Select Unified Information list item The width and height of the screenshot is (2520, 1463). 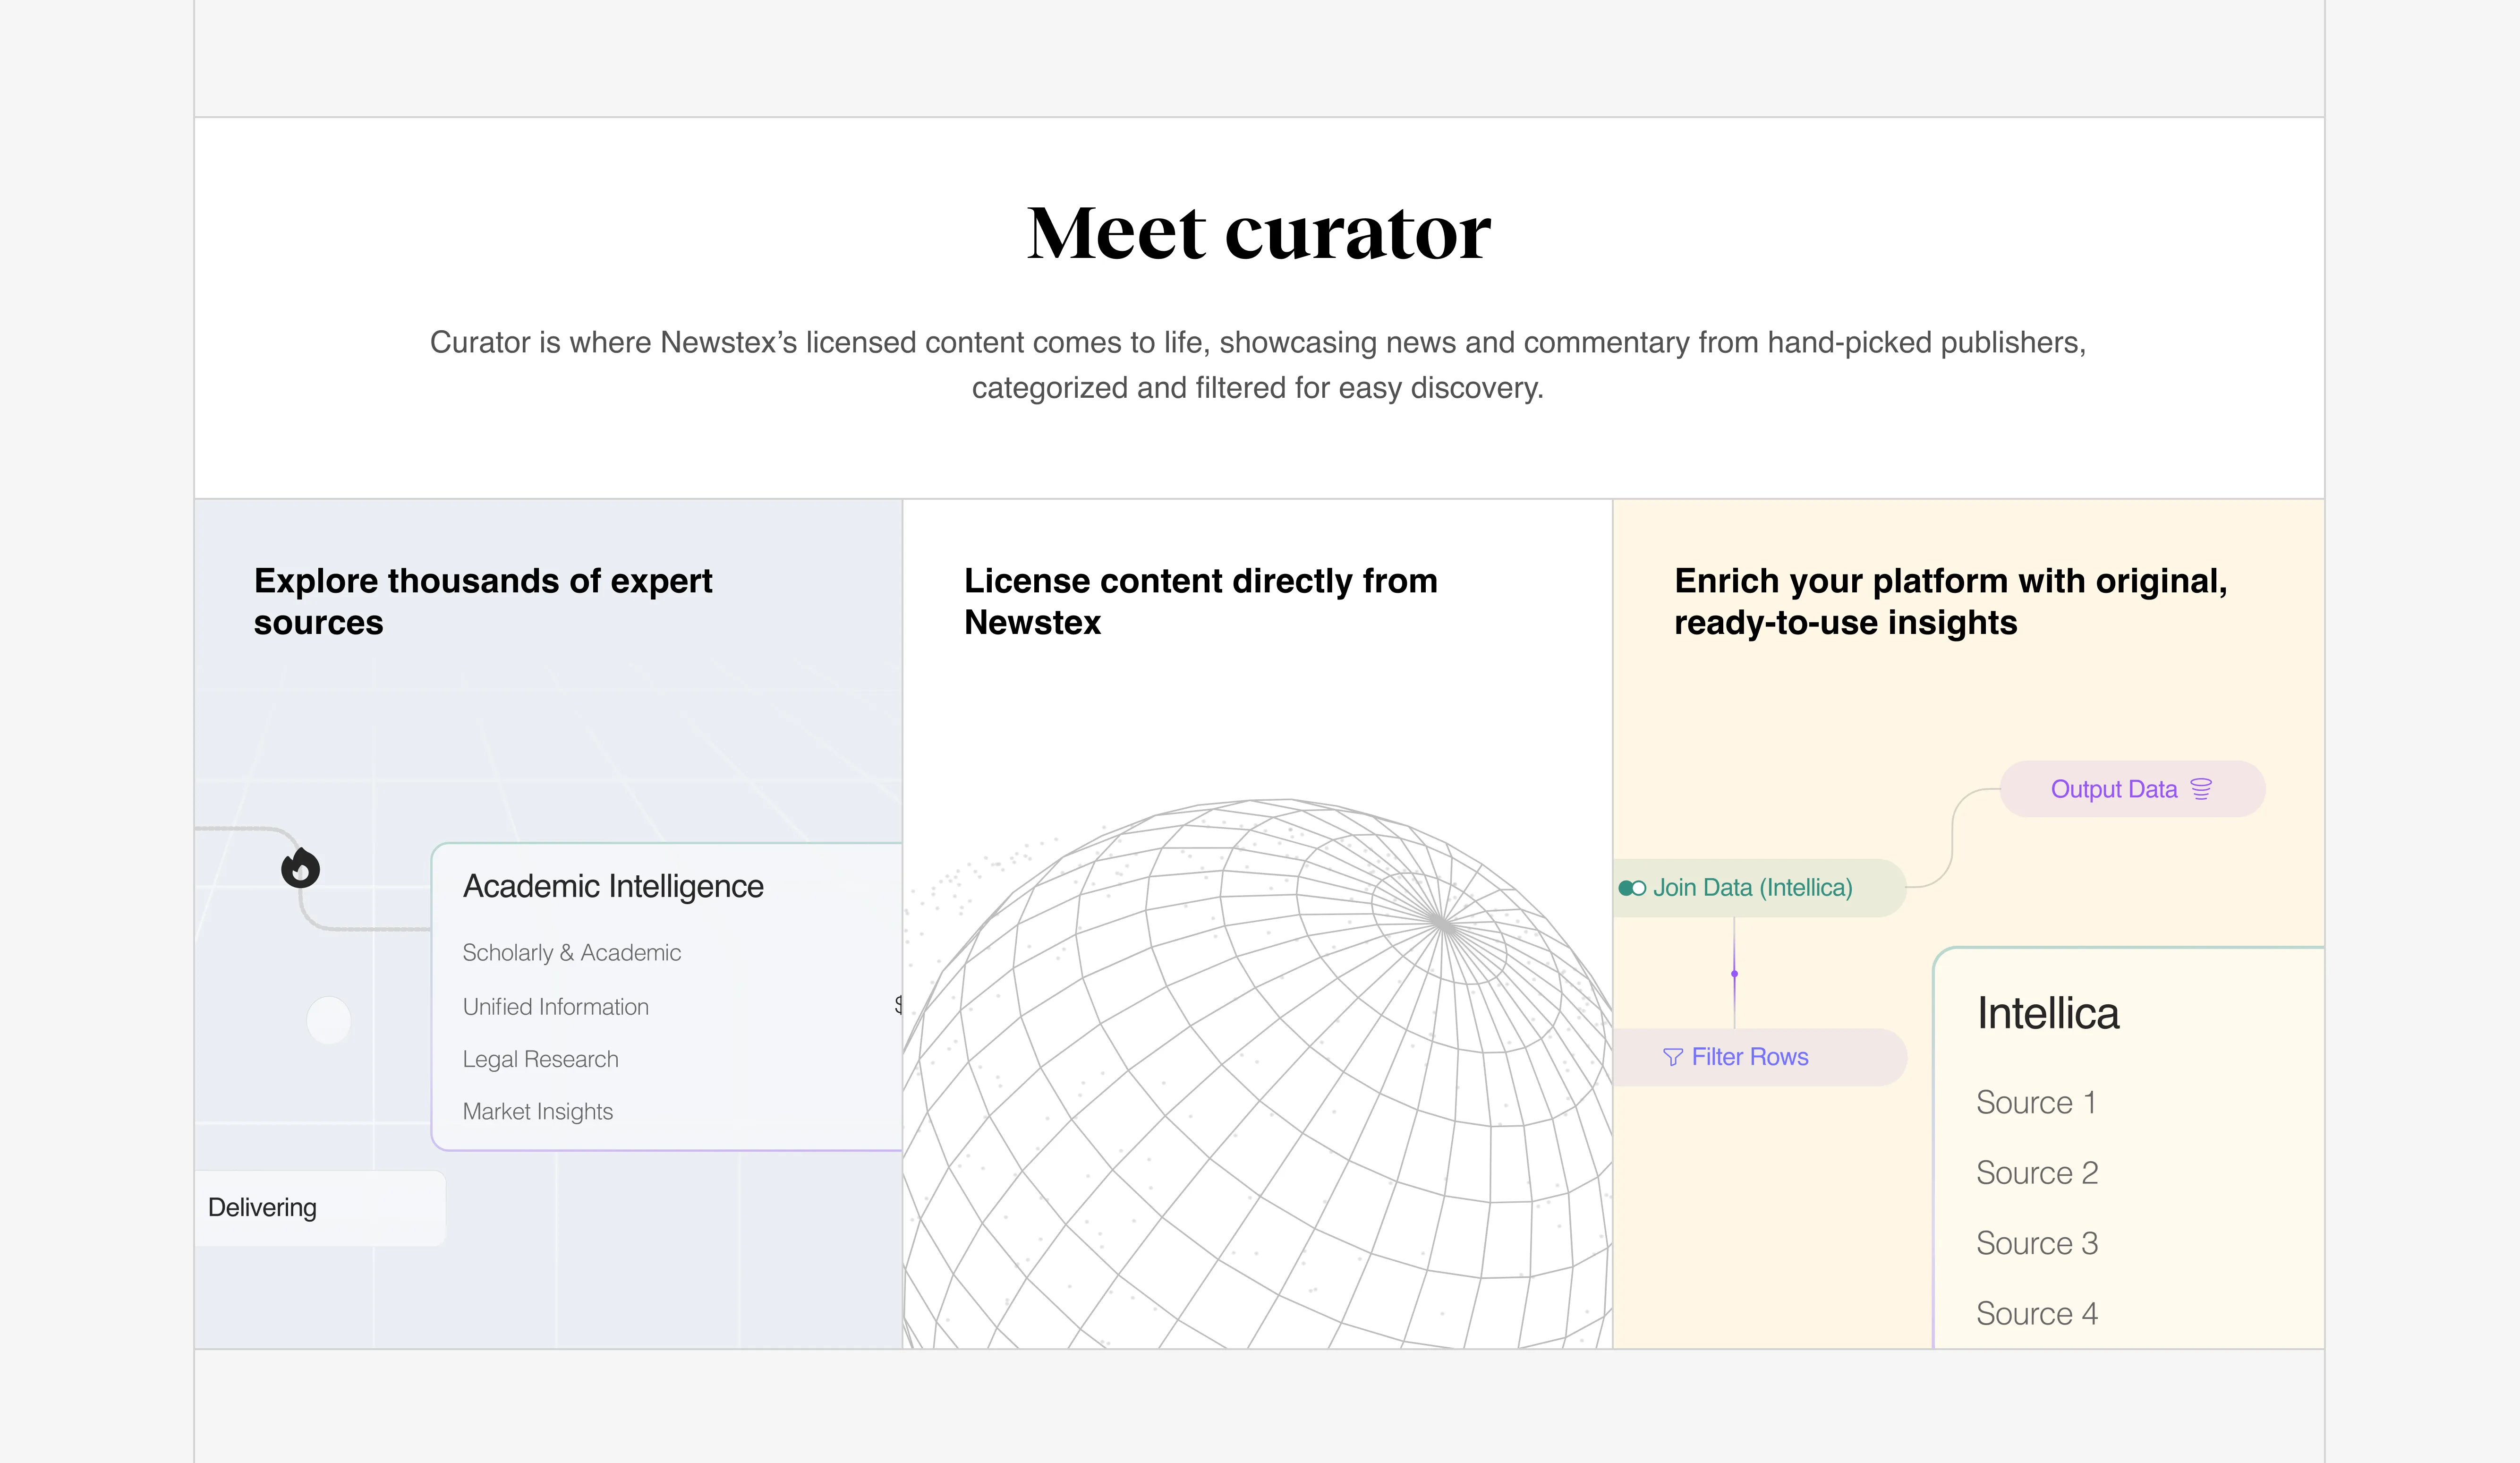(555, 1007)
